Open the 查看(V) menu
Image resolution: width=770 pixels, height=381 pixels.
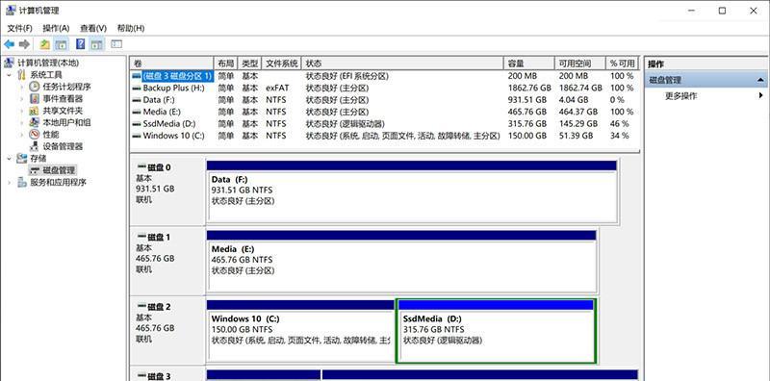[93, 28]
